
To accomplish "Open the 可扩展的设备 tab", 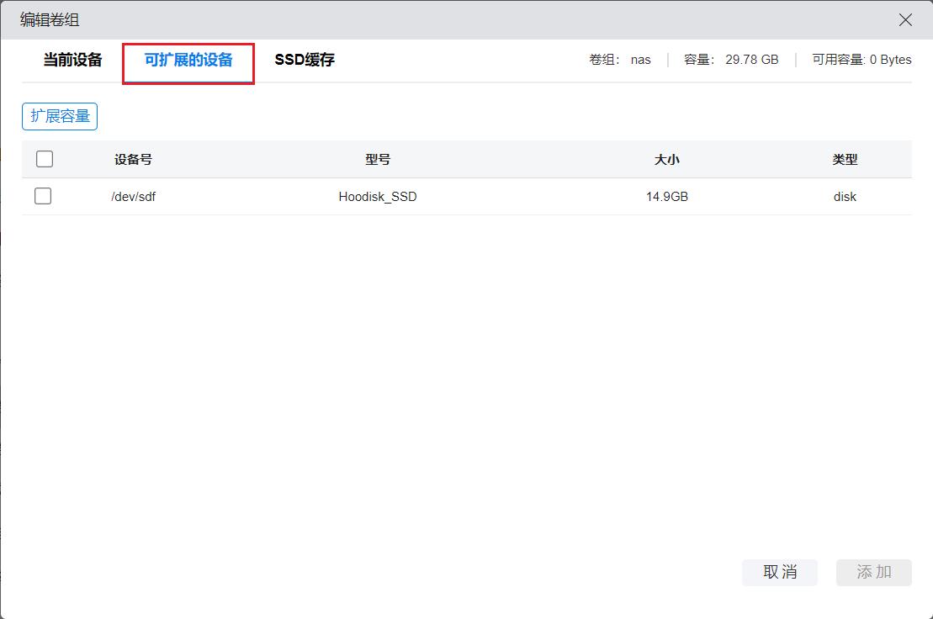I will click(188, 60).
